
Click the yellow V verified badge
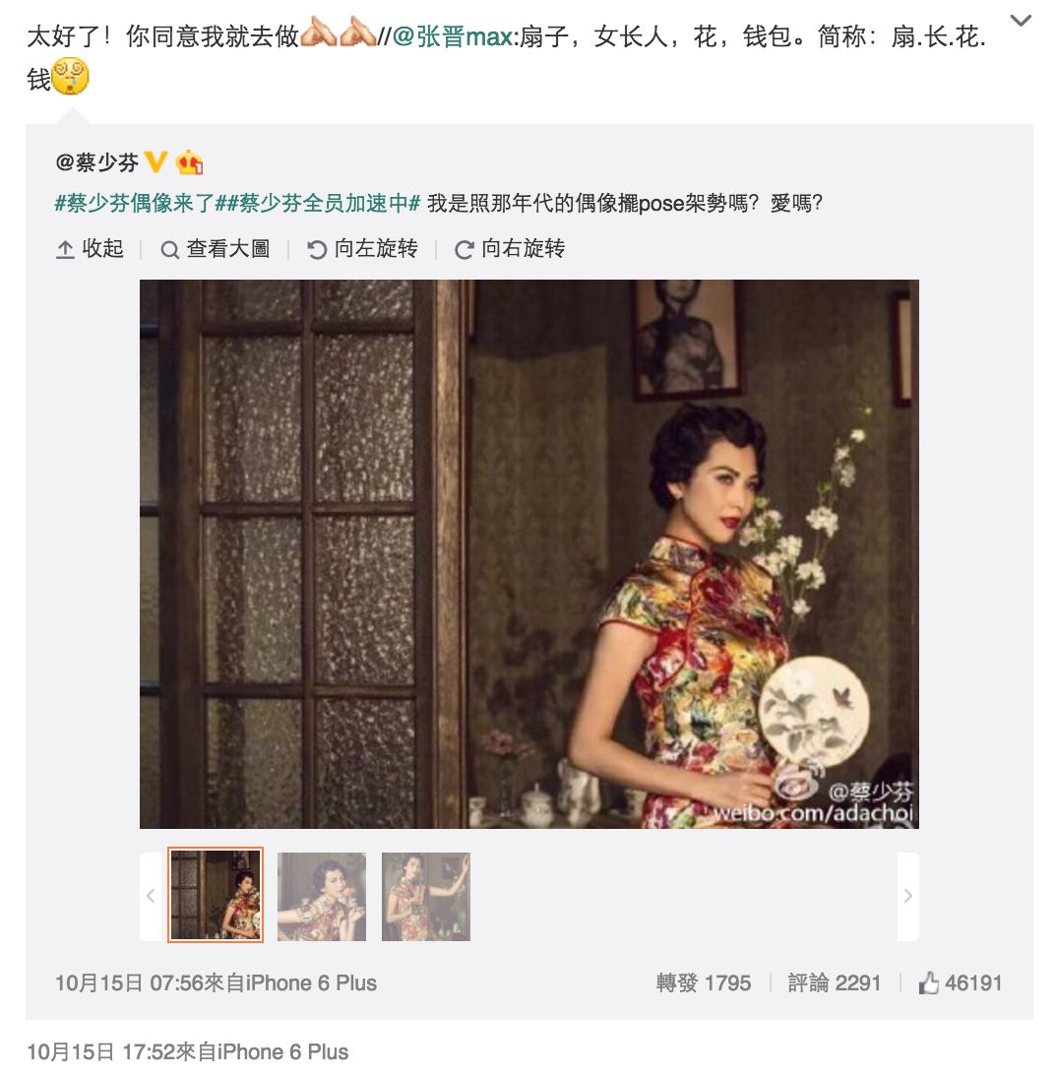click(x=156, y=162)
